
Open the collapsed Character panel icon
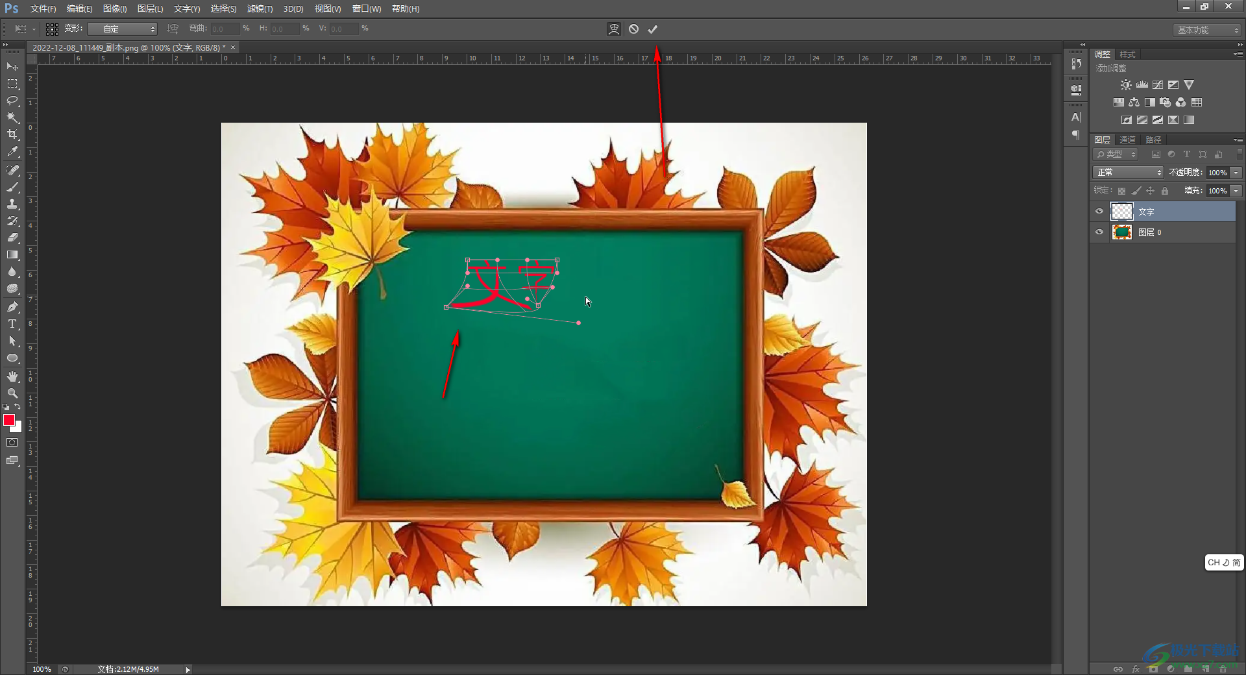pyautogui.click(x=1076, y=117)
